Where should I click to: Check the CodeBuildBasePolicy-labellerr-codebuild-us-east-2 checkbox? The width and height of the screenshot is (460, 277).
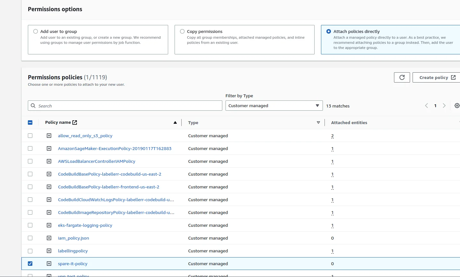(x=30, y=174)
